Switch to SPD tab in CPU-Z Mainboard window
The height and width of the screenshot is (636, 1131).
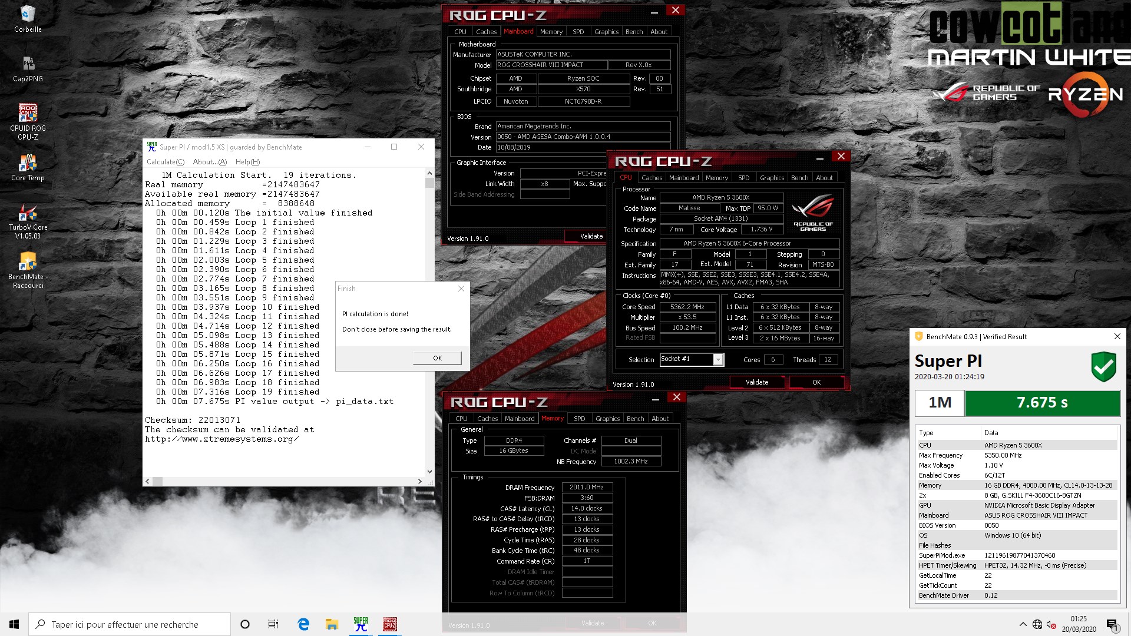[x=578, y=32]
